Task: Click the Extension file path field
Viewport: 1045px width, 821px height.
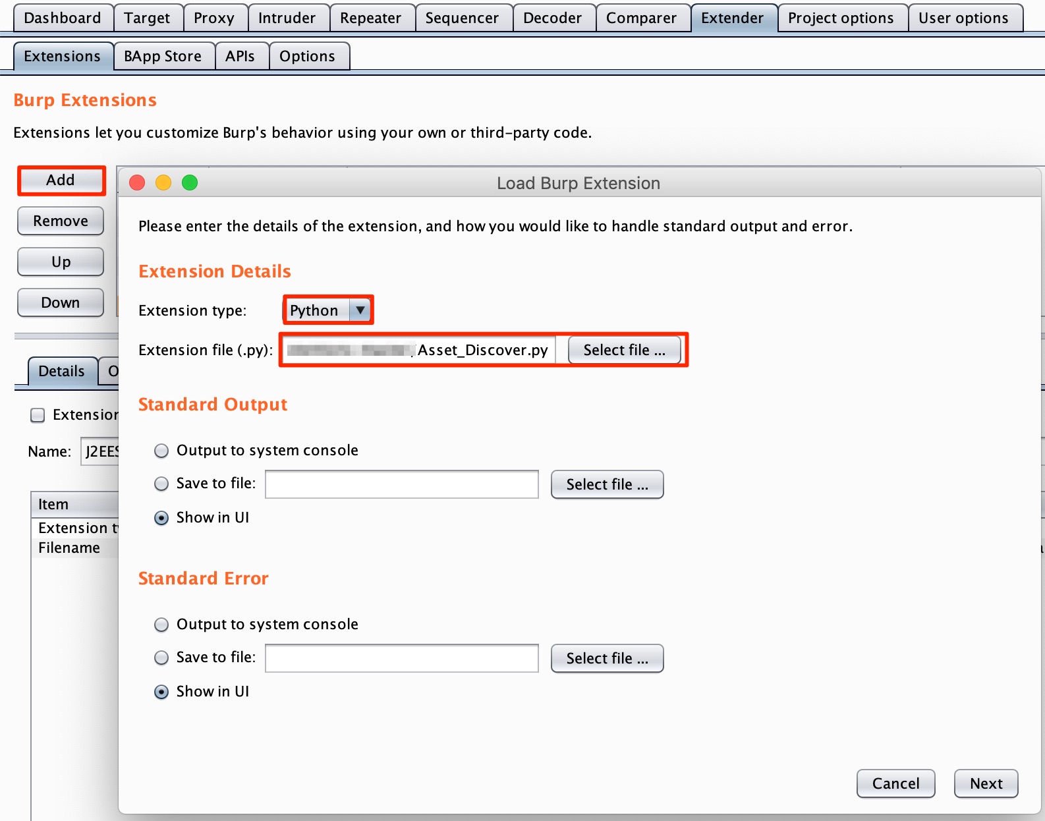Action: [x=419, y=350]
